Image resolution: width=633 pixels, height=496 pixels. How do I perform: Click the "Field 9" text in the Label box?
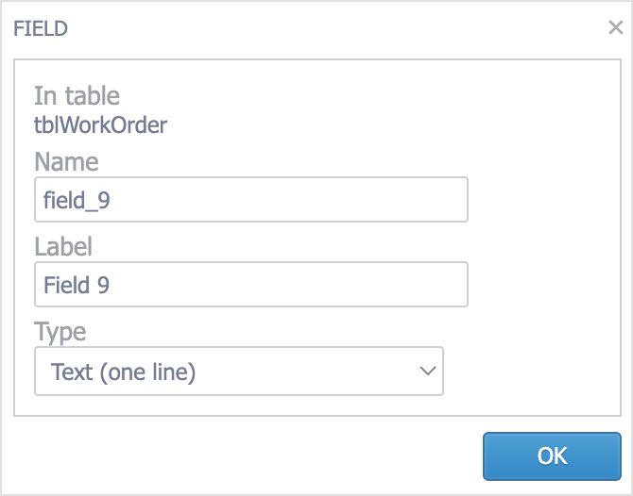77,285
